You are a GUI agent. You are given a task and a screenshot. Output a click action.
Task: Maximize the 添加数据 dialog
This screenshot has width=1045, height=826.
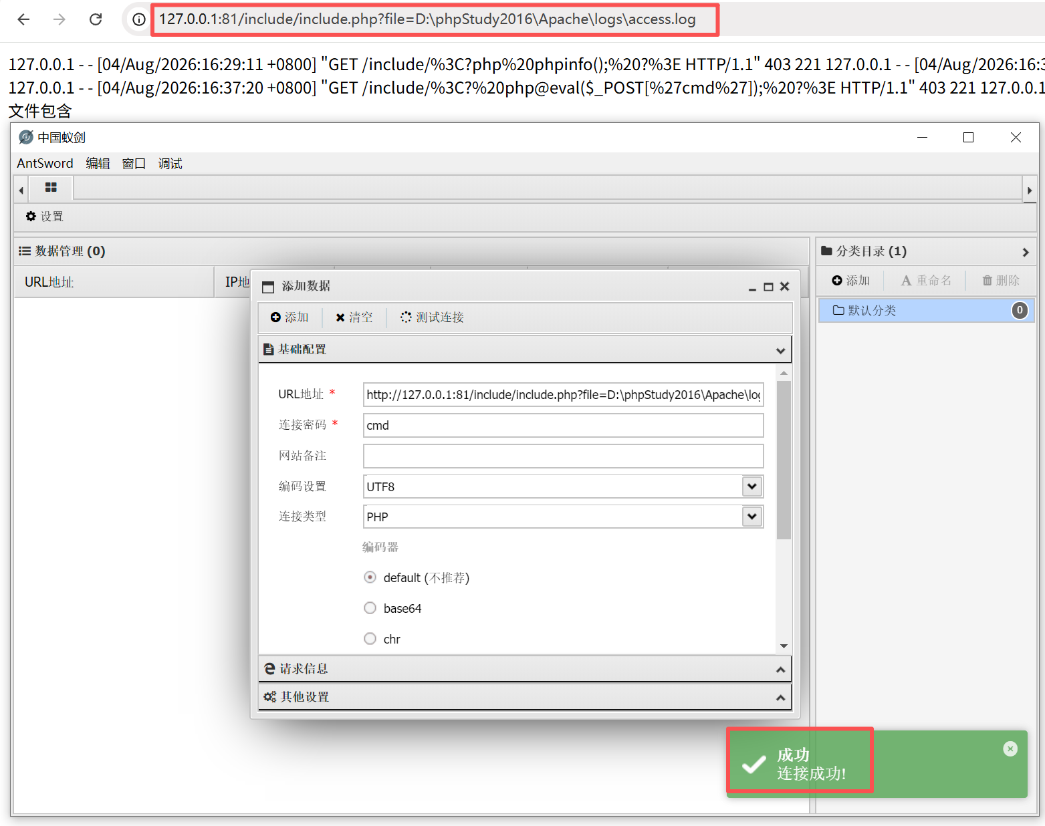(768, 287)
